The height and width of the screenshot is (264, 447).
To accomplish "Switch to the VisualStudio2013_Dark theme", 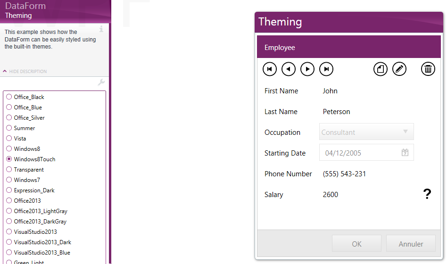I will click(9, 242).
